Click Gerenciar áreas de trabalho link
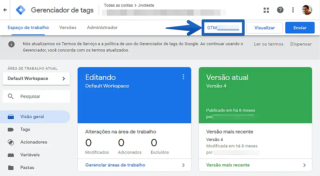 tap(115, 165)
